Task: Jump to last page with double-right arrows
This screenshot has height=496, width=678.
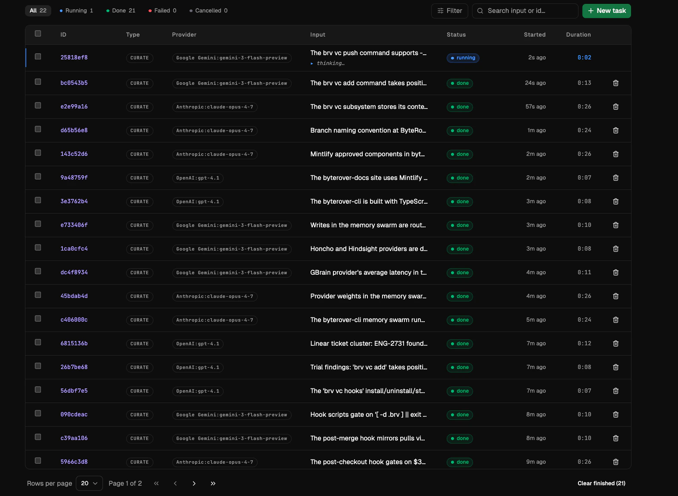Action: pos(213,484)
